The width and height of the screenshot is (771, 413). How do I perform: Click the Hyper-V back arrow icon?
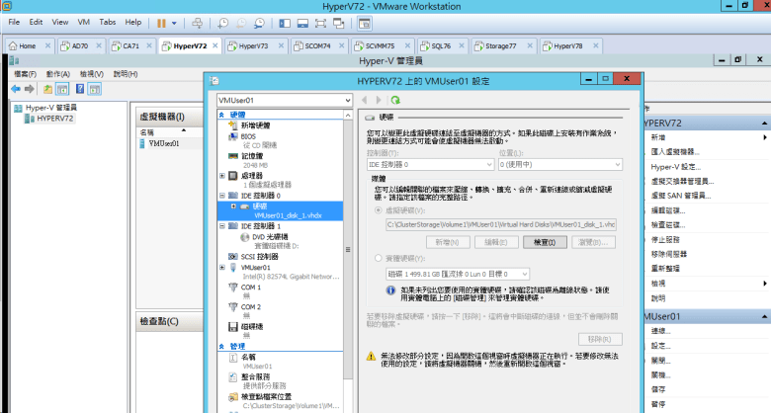[17, 89]
